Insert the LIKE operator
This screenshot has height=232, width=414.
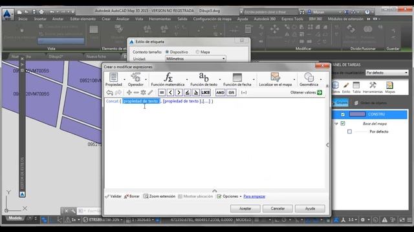coord(206,93)
